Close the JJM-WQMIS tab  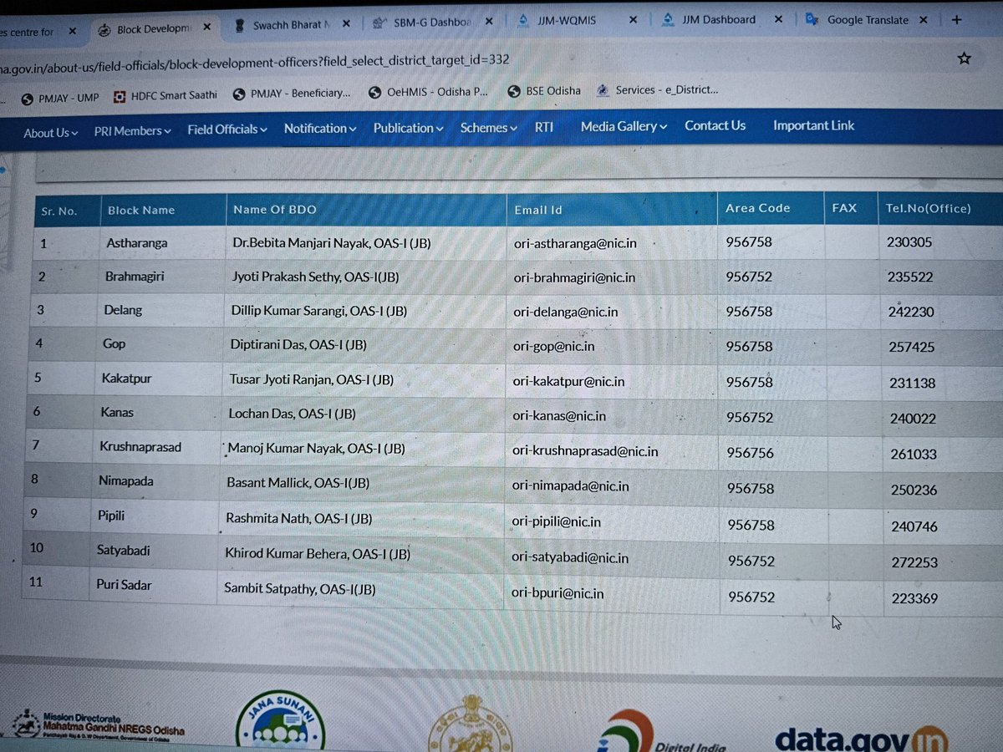[x=634, y=19]
